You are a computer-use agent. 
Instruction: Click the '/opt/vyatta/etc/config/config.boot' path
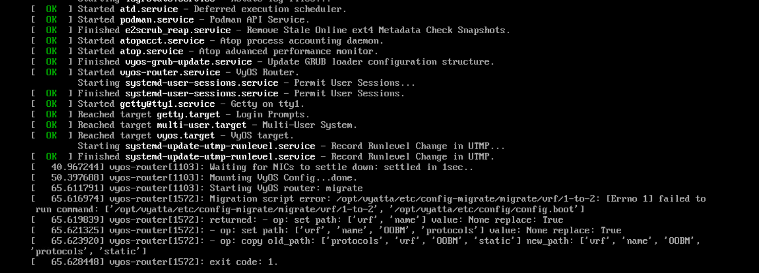pos(492,210)
